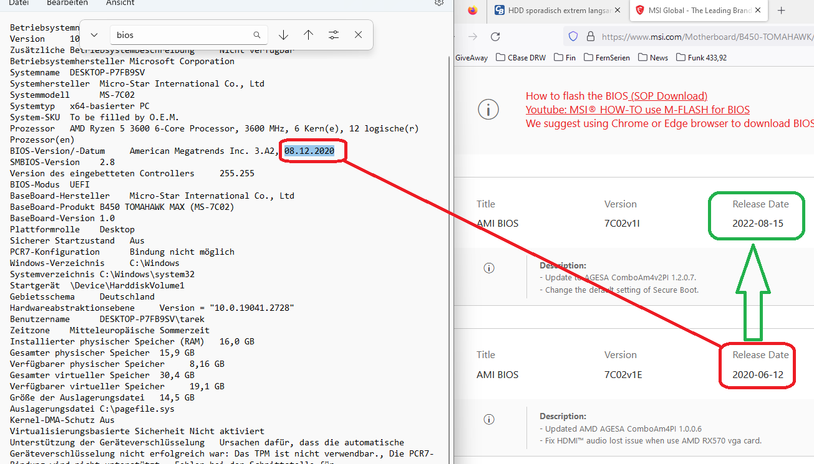Open 'How to flash the BIOS (SOP Download)' link
The width and height of the screenshot is (814, 464).
616,96
